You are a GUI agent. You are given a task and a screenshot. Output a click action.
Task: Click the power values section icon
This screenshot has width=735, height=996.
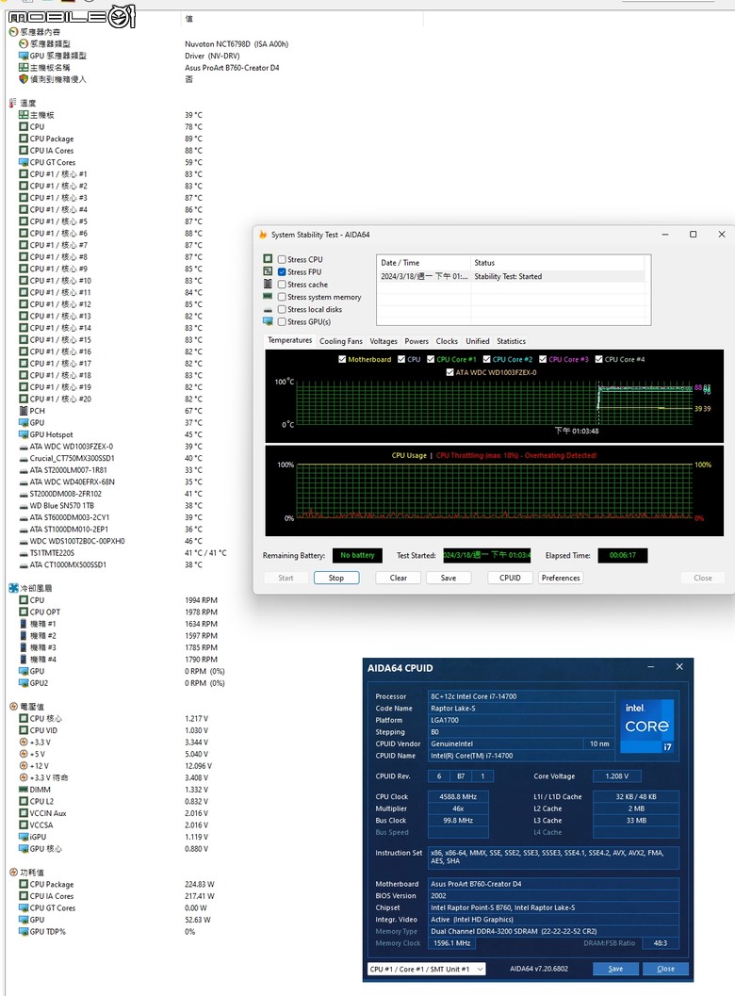[13, 873]
